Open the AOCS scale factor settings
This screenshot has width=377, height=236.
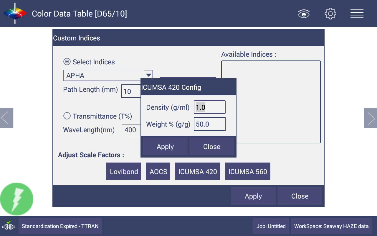pos(158,172)
